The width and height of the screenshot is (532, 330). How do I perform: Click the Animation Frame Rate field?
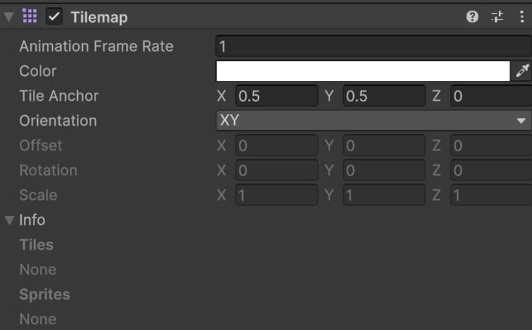373,46
